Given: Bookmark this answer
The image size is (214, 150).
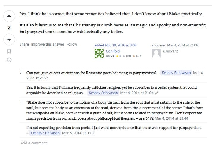Looking at the screenshot, I should (x=9, y=51).
